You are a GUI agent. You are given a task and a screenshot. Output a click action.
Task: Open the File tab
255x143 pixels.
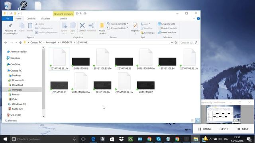tap(7, 19)
